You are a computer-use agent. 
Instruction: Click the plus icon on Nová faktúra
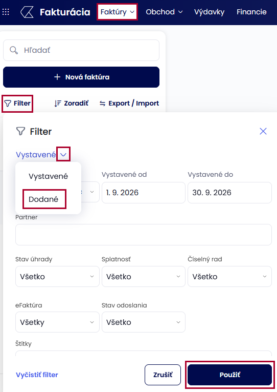pyautogui.click(x=57, y=77)
